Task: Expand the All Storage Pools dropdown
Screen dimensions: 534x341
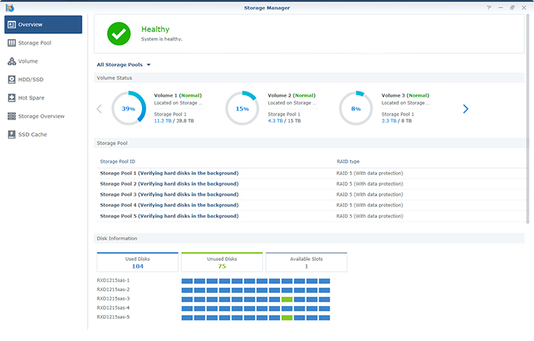Action: (x=123, y=64)
